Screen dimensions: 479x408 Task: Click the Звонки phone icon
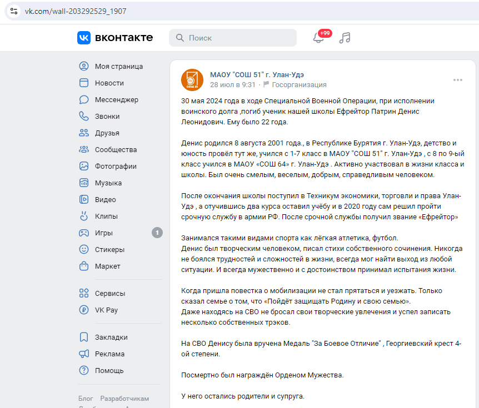click(x=84, y=117)
